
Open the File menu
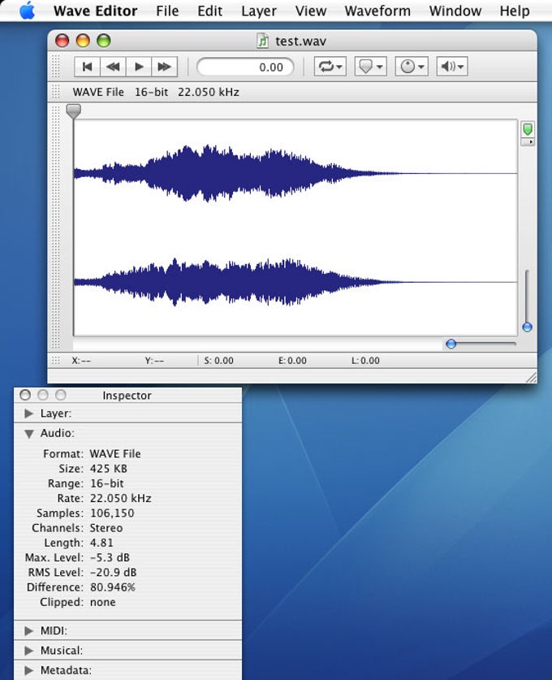coord(167,11)
